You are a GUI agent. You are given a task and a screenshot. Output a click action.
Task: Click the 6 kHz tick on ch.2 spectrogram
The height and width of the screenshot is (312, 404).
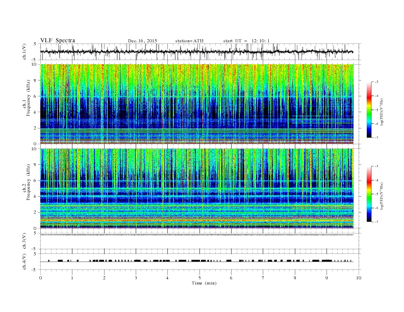pyautogui.click(x=36, y=180)
